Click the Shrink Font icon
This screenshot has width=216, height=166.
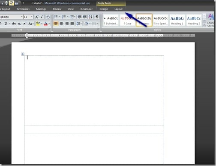coord(42,17)
